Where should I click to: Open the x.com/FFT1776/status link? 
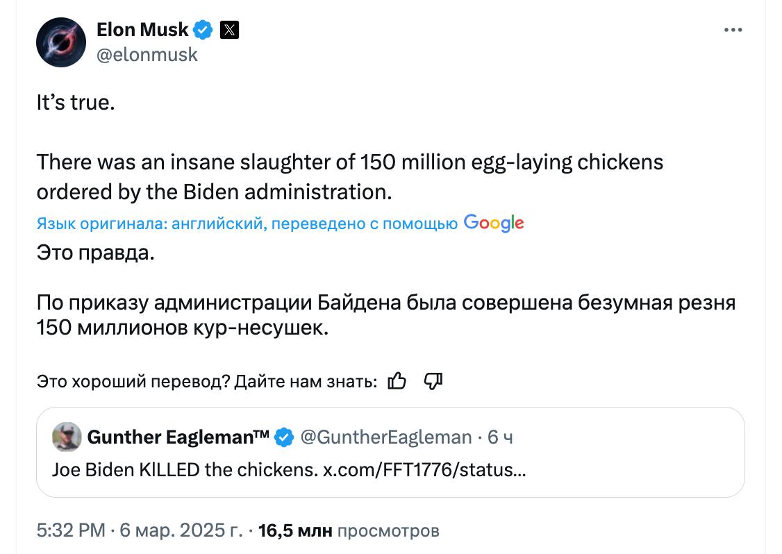tap(424, 469)
